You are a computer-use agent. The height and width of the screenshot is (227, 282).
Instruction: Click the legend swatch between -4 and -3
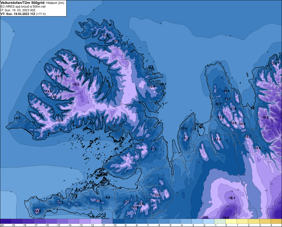pos(186,221)
